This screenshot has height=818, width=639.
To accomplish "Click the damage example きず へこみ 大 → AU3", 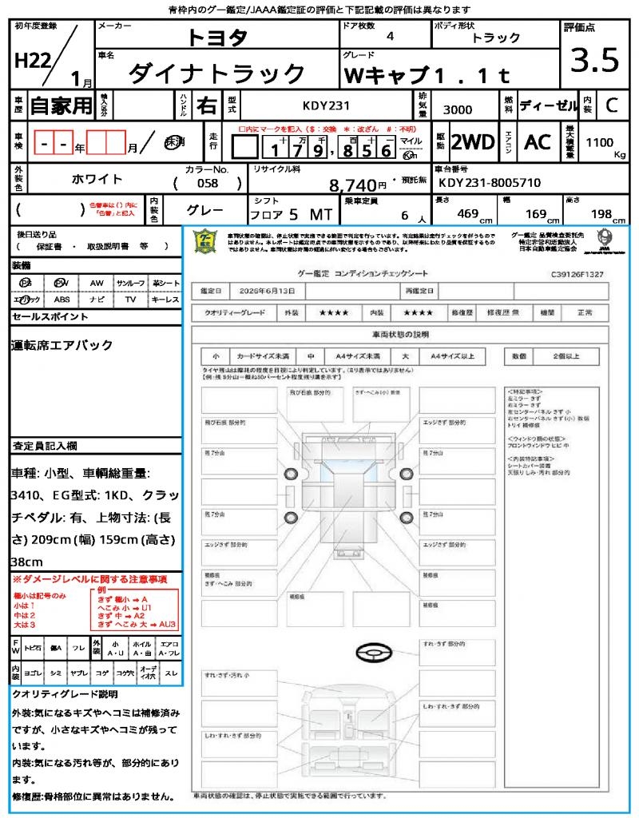I will point(137,625).
